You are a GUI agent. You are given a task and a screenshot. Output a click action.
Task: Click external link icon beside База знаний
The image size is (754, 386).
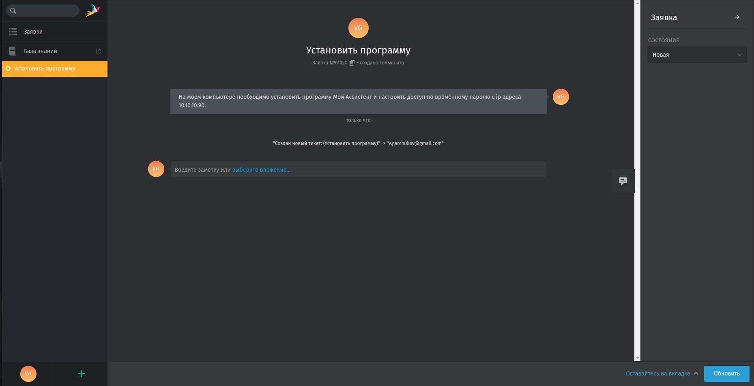point(98,51)
